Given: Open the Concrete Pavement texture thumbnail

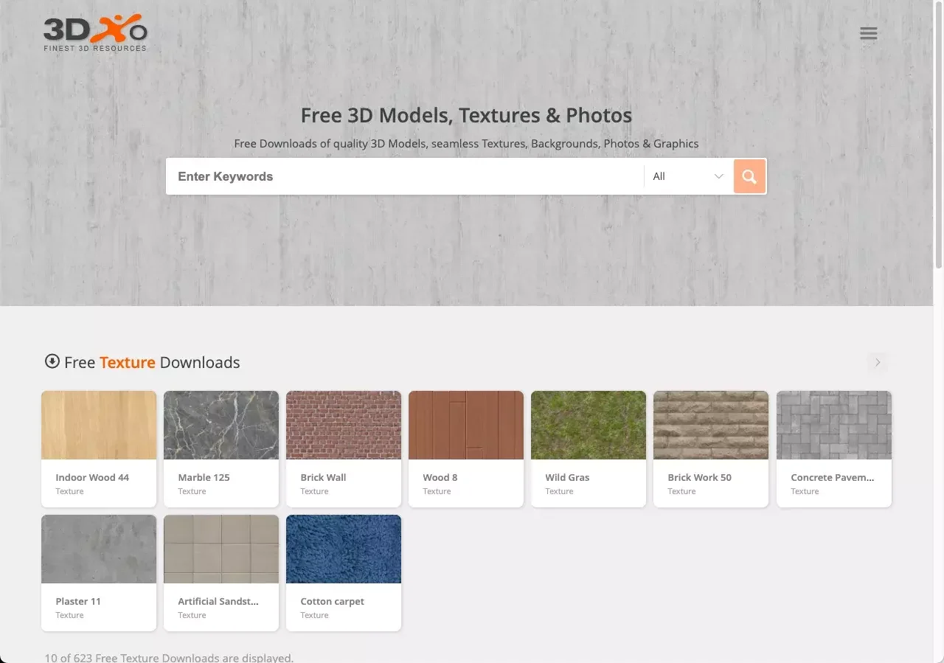Looking at the screenshot, I should point(833,425).
